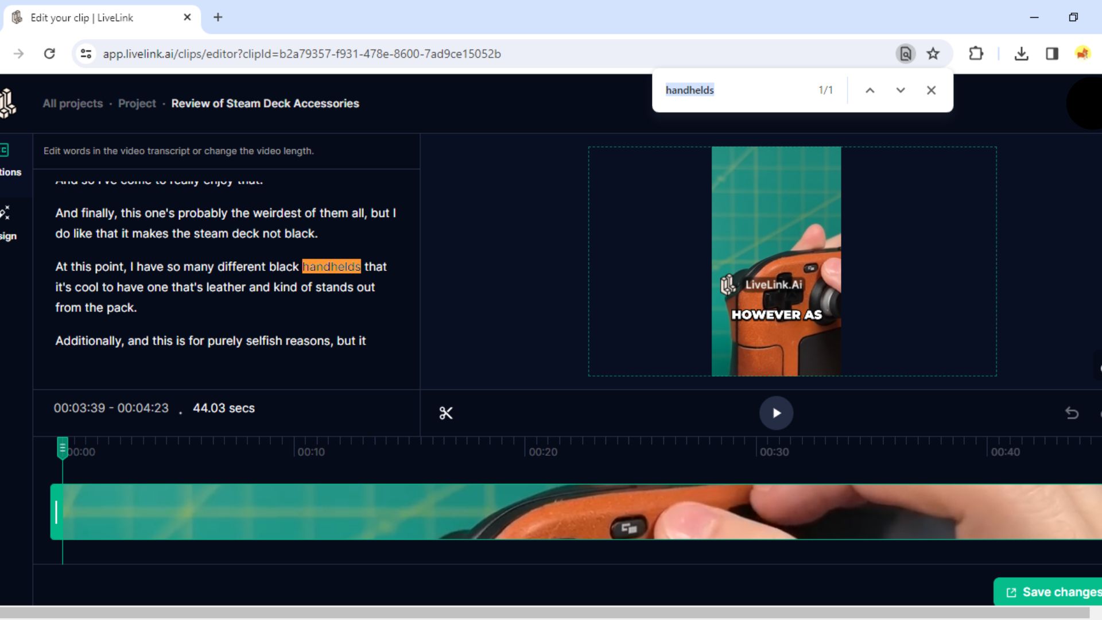This screenshot has width=1102, height=620.
Task: Open the 'Project' breadcrumb
Action: [137, 104]
